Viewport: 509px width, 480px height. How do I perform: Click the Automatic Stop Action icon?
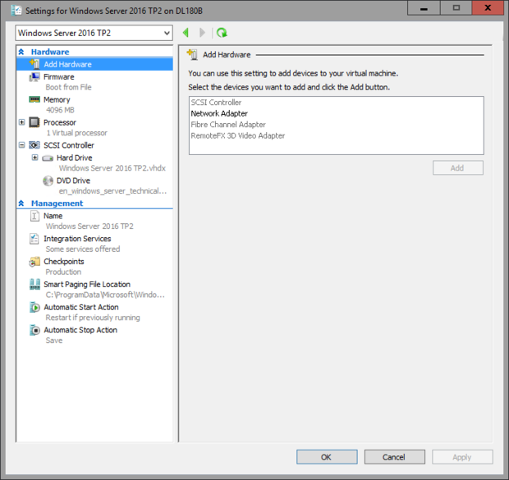click(34, 330)
